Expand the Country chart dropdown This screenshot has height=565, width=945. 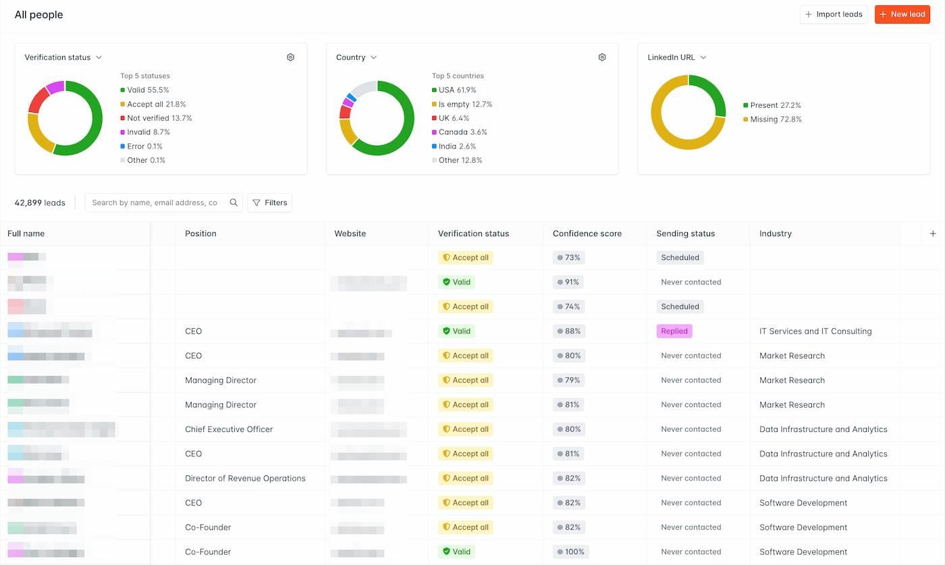point(374,57)
